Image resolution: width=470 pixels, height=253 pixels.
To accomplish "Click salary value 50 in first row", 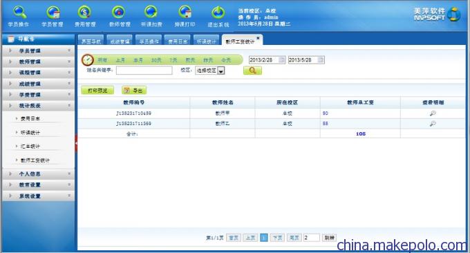I will pyautogui.click(x=326, y=113).
